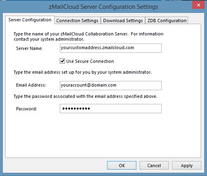Click the Cancel button
Viewport: 207px width, 176px height.
pos(154,166)
